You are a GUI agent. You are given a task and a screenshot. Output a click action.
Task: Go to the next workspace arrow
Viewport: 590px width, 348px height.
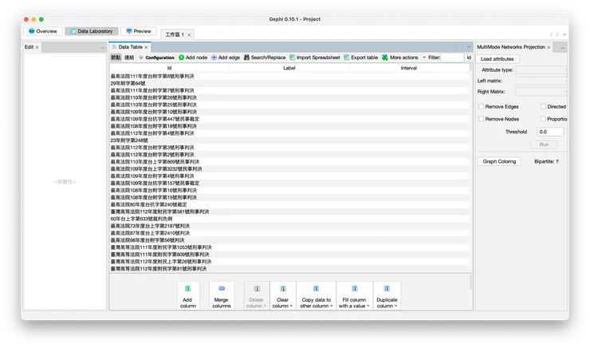[557, 34]
